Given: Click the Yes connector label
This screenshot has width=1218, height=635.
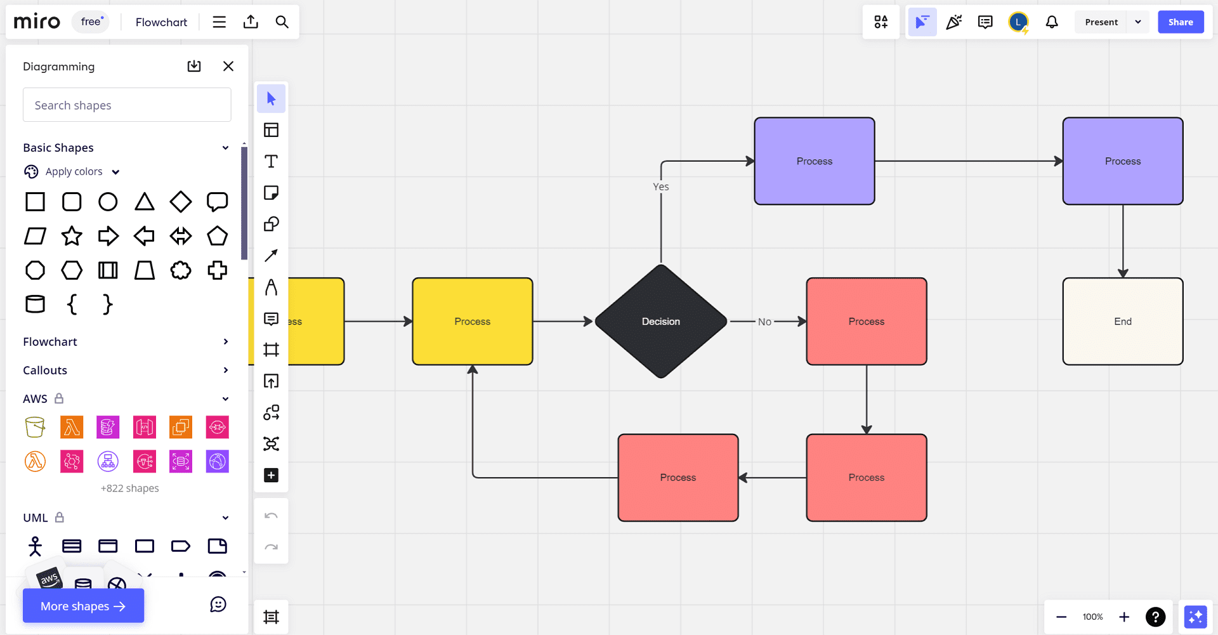Looking at the screenshot, I should point(660,187).
